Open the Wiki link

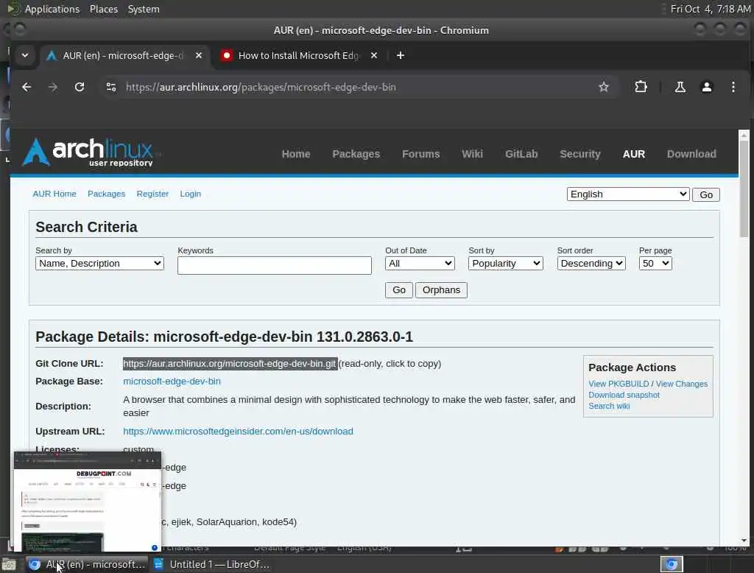472,154
